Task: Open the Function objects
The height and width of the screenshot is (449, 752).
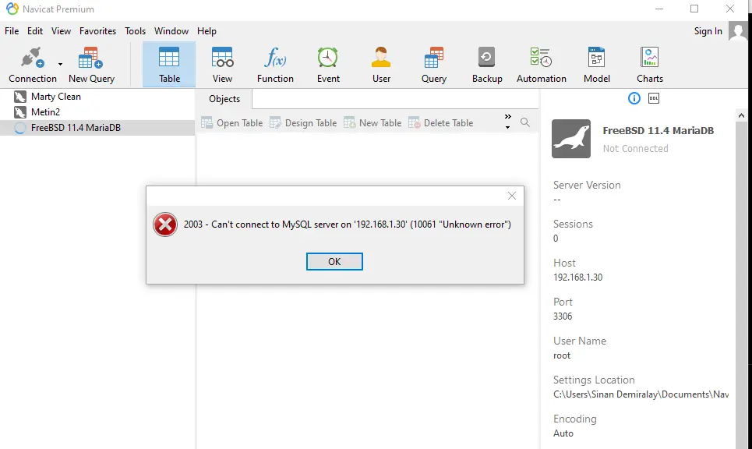Action: (275, 65)
